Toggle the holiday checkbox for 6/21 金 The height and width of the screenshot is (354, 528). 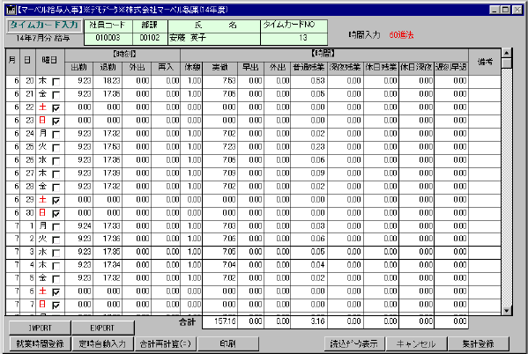tap(56, 95)
